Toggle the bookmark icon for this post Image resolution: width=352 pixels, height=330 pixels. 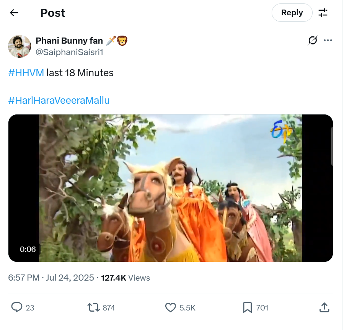point(247,307)
